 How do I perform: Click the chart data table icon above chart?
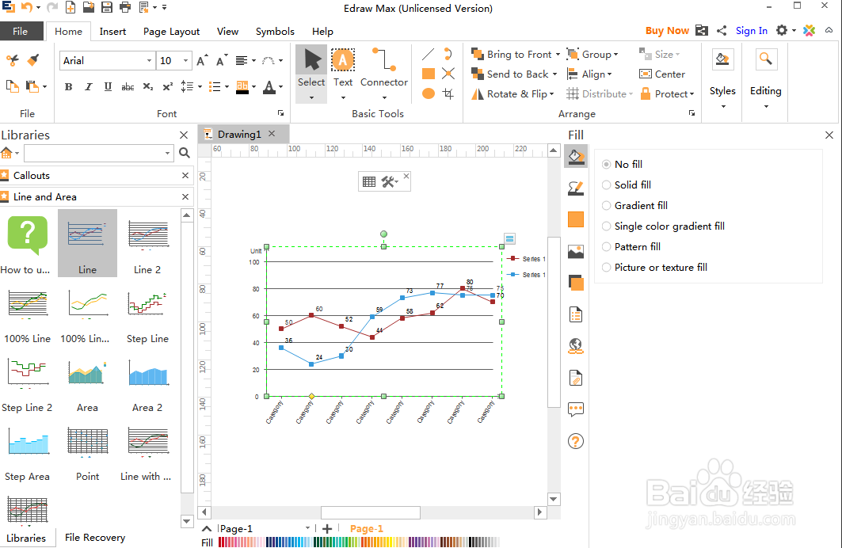tap(369, 181)
